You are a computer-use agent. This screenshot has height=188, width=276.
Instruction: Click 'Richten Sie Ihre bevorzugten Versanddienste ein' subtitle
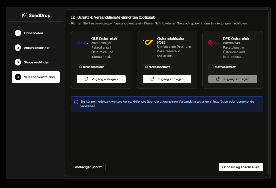coord(159,24)
